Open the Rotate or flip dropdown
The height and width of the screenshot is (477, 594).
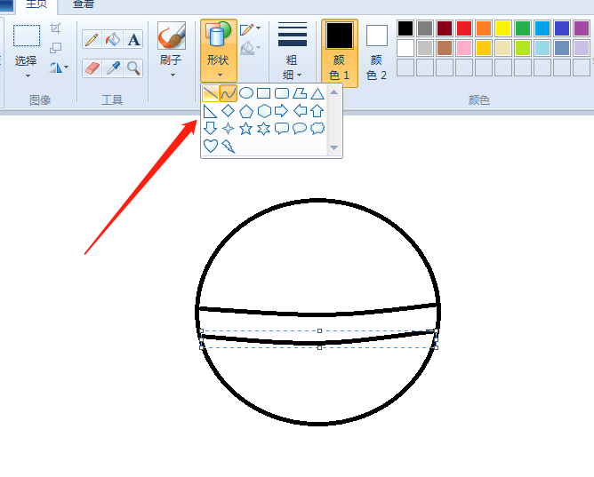[x=59, y=68]
